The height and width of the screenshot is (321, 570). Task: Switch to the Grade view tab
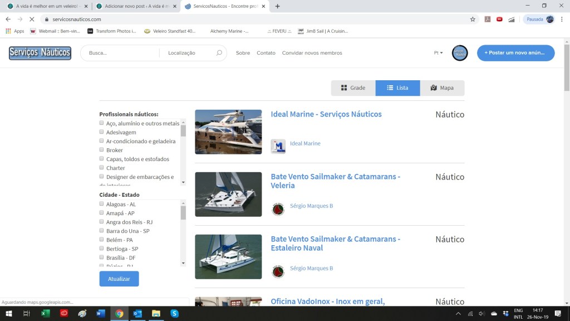[x=353, y=88]
